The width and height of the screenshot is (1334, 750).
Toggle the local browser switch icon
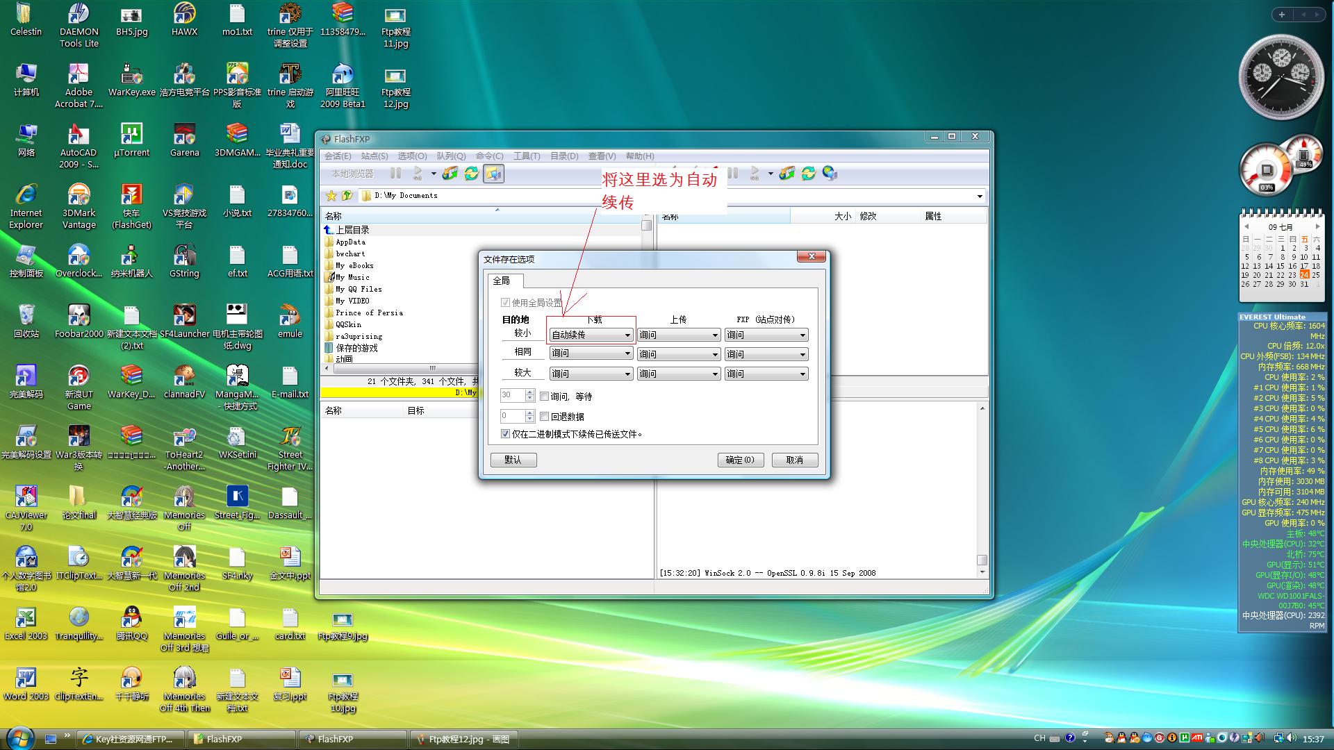pos(493,174)
